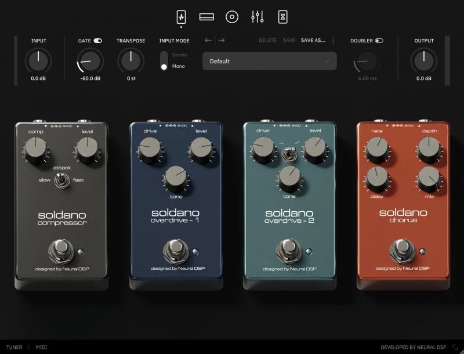Click the chorus depth knob
Viewport: 464px width, 354px height.
point(429,149)
